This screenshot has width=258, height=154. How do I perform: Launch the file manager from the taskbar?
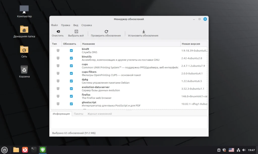16,150
